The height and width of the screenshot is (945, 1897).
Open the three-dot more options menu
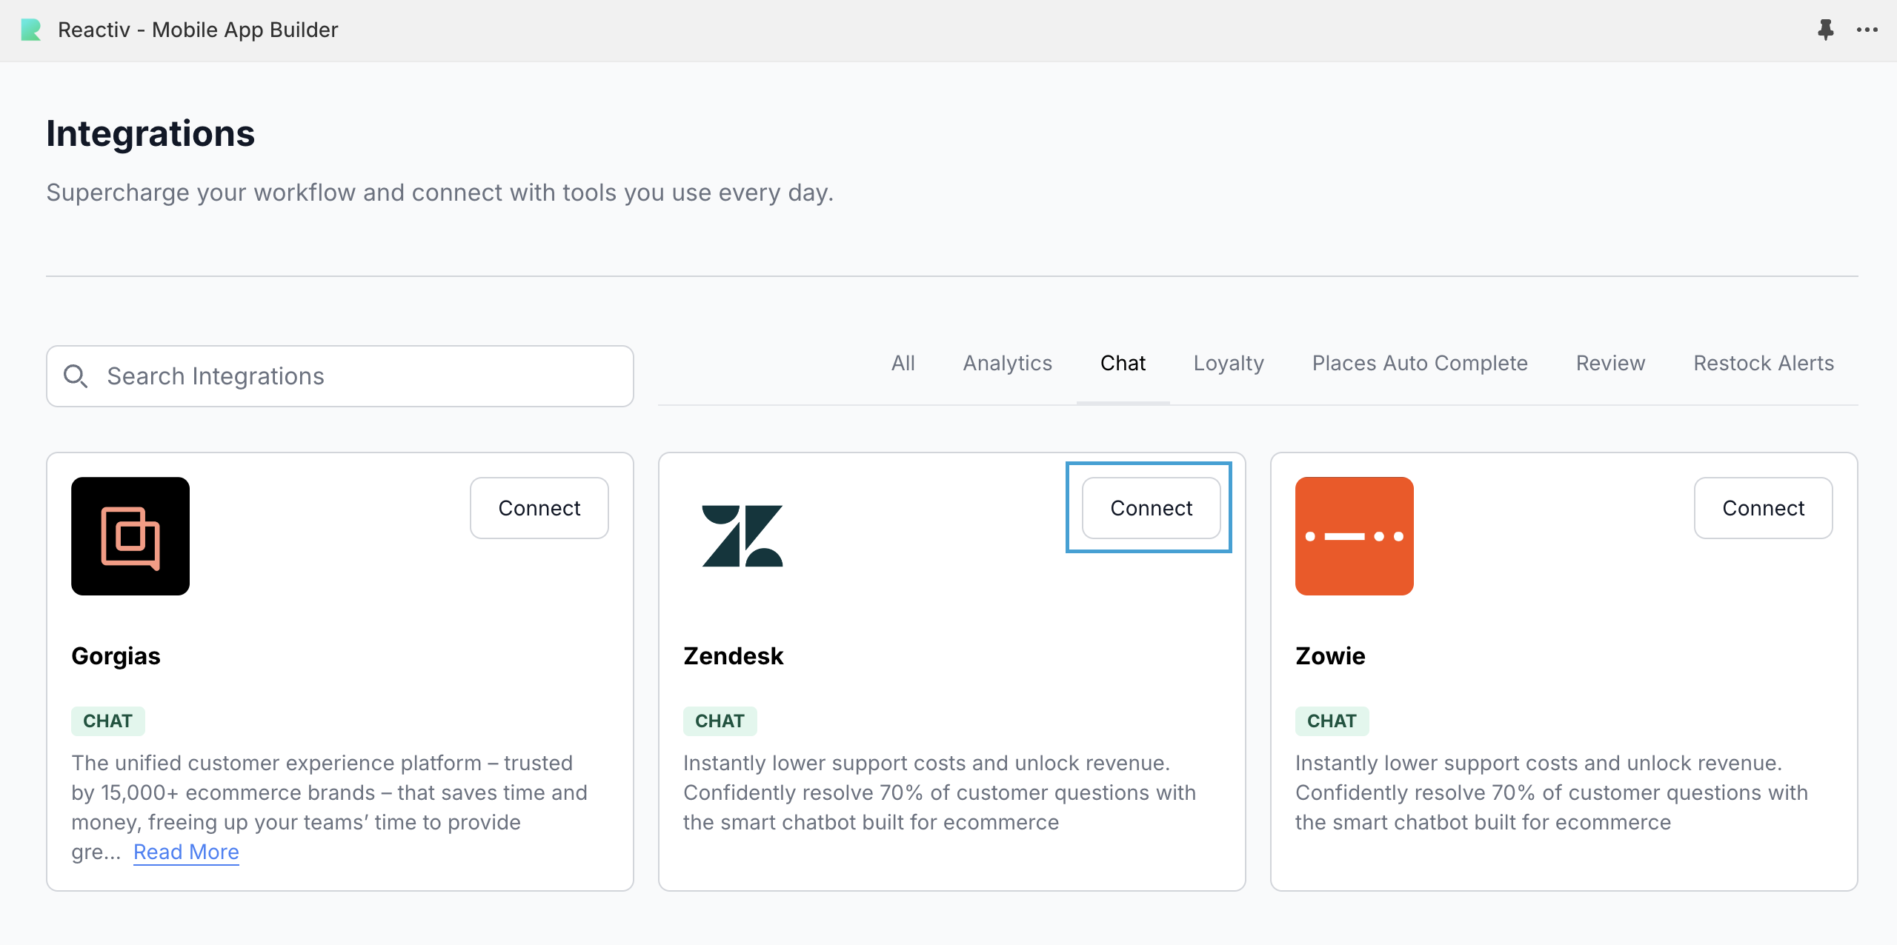(x=1867, y=30)
